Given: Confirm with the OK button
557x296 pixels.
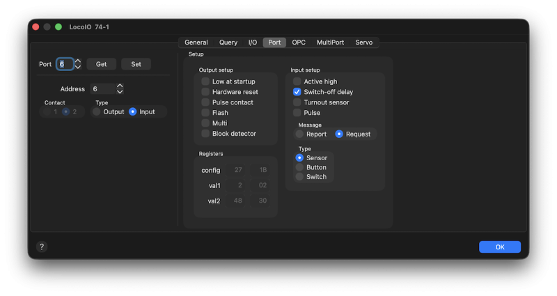Looking at the screenshot, I should (x=499, y=247).
